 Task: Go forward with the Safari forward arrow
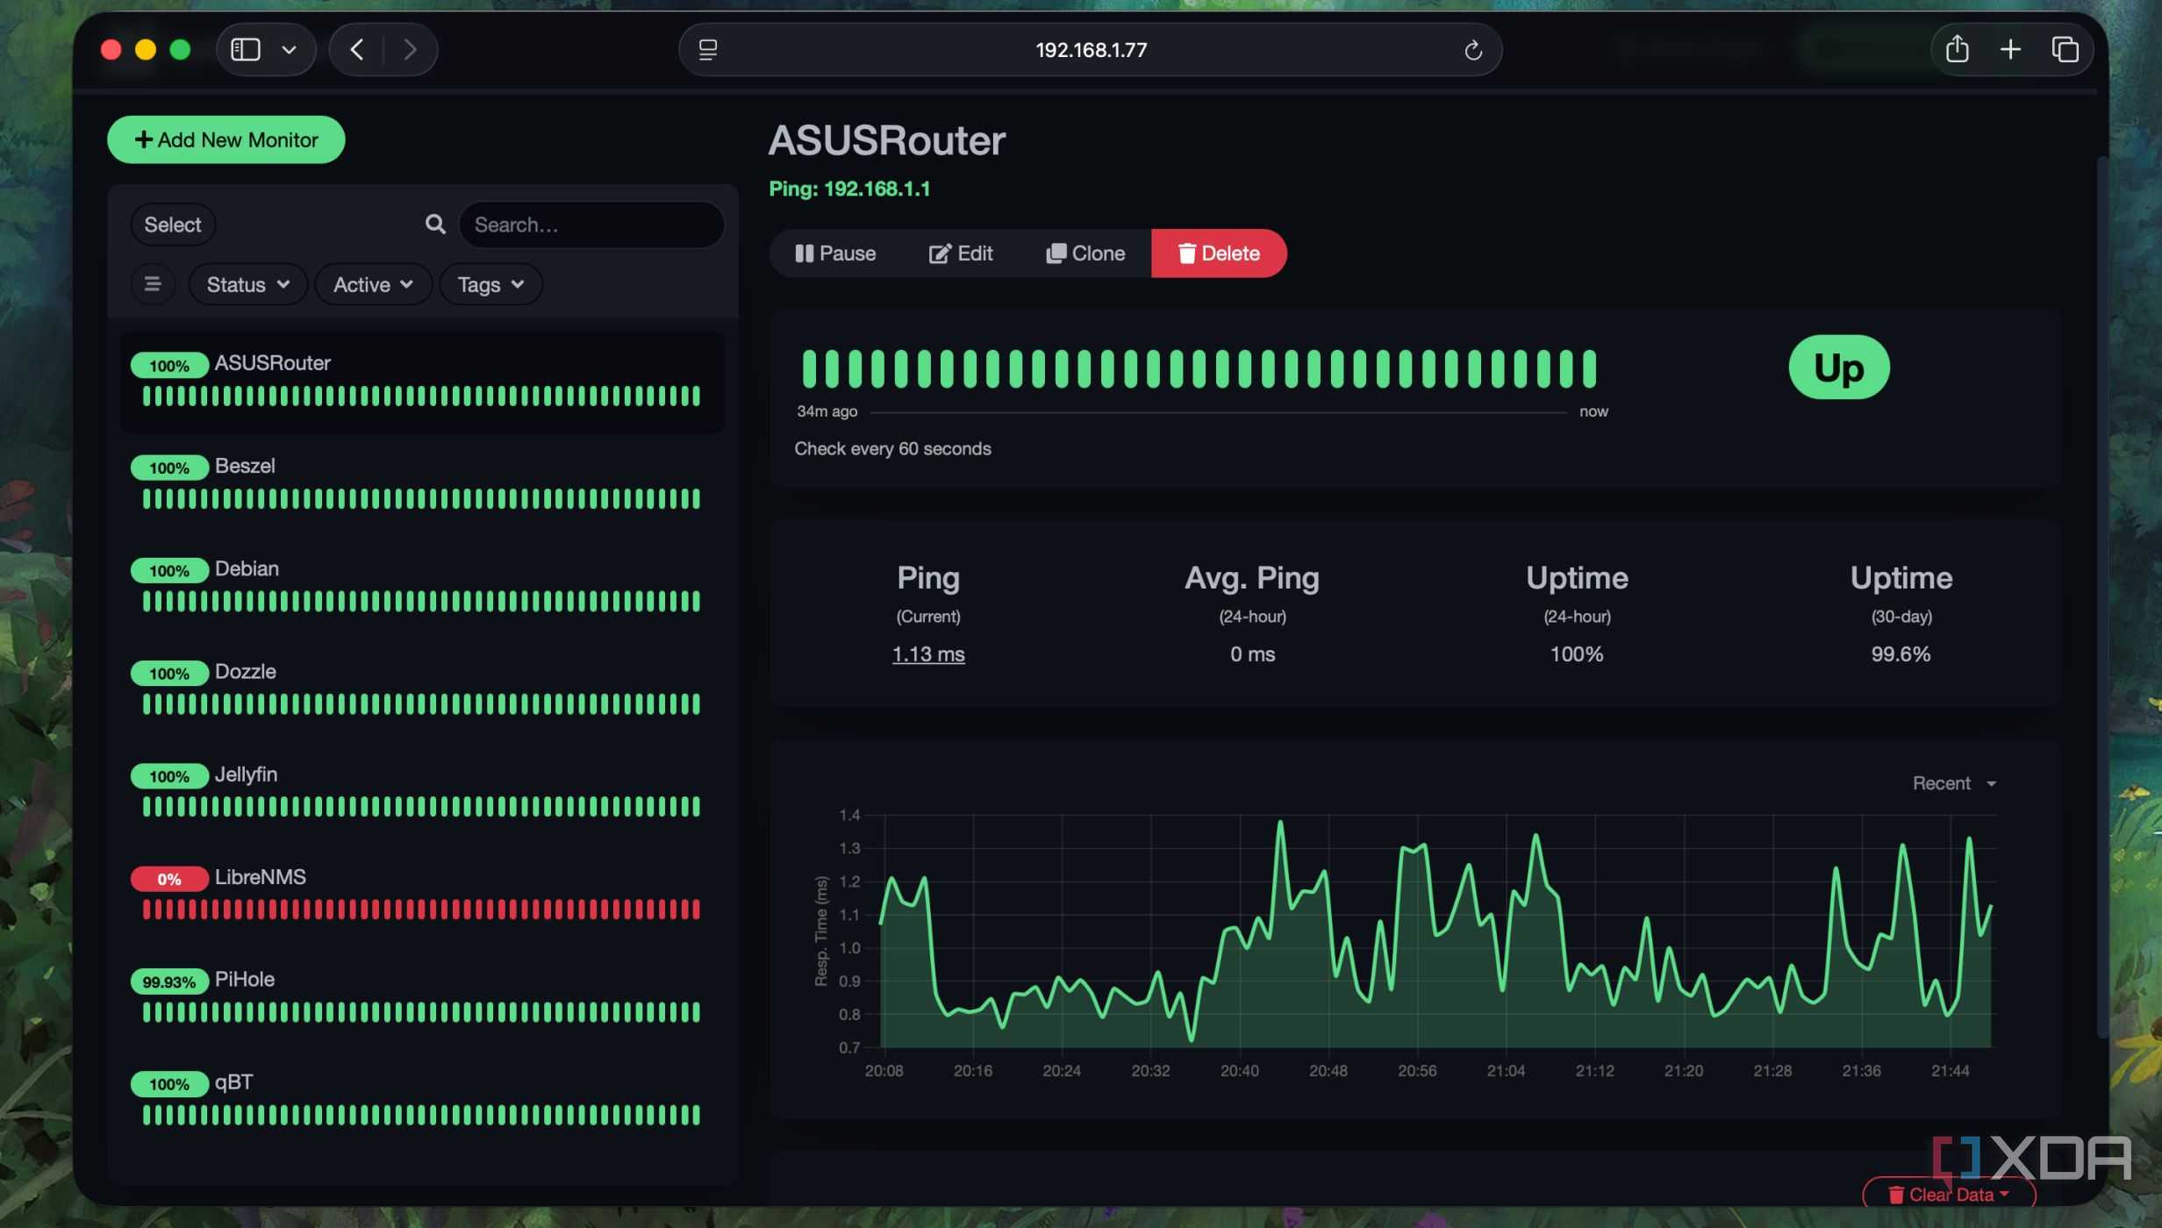[x=410, y=49]
